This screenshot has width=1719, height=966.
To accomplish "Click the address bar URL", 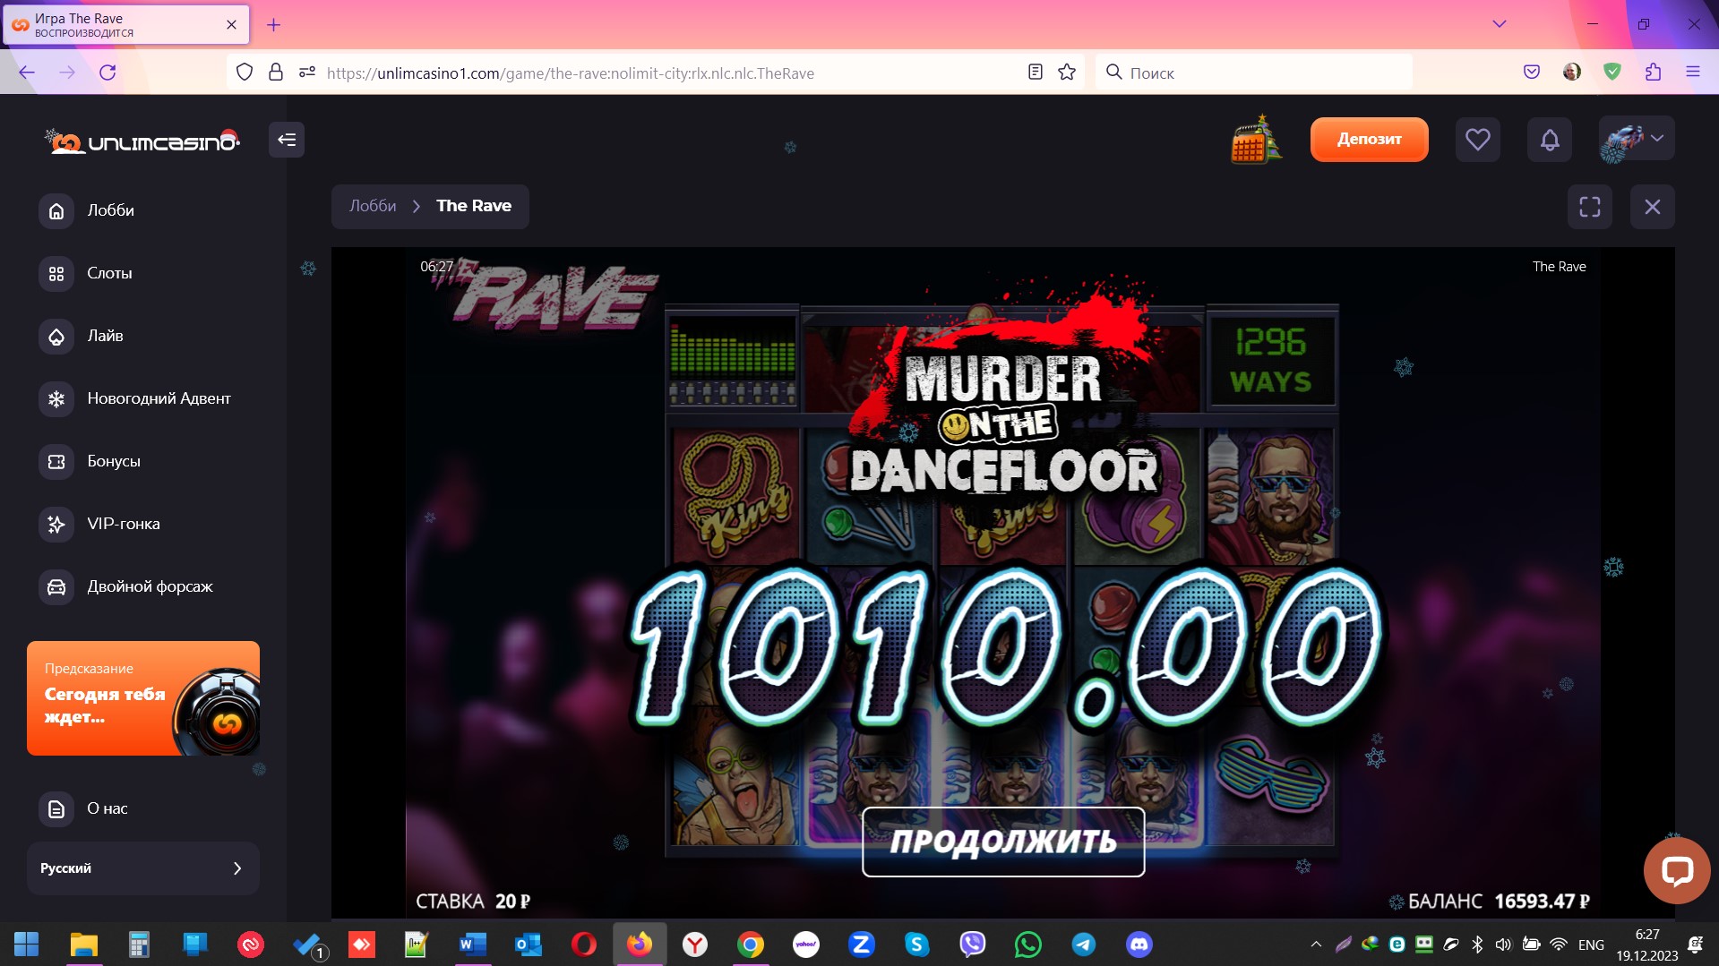I will tap(571, 73).
